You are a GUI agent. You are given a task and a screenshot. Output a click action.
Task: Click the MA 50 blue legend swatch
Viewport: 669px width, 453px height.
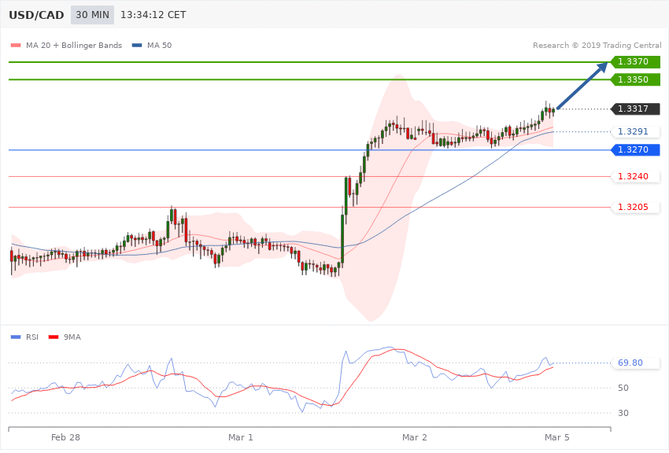(137, 45)
